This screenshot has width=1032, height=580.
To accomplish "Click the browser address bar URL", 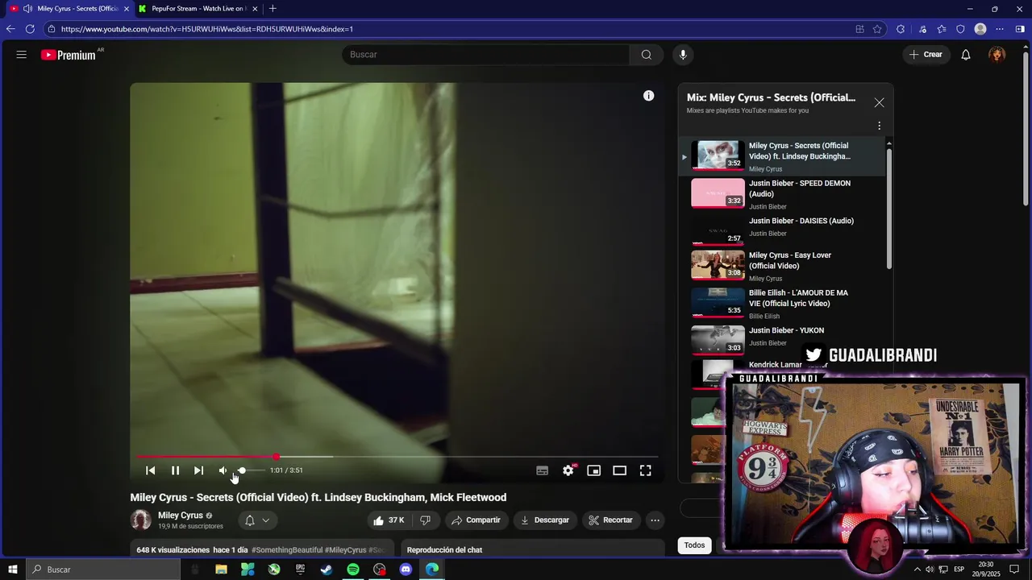I will (x=207, y=29).
